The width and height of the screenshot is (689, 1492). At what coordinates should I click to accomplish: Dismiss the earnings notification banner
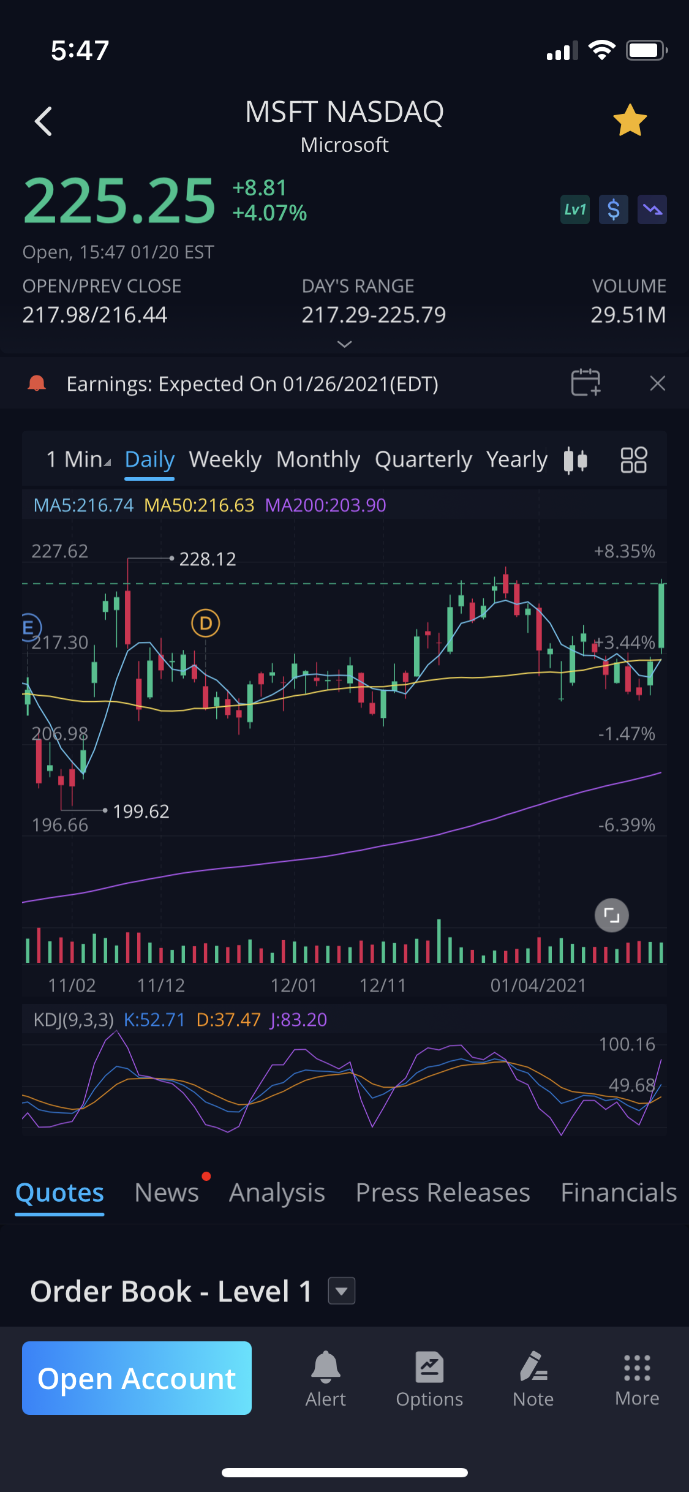[657, 383]
